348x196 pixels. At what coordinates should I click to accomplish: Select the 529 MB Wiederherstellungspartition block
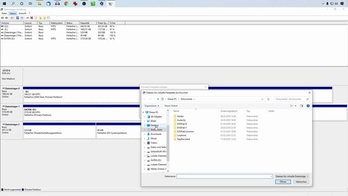[x=59, y=132]
